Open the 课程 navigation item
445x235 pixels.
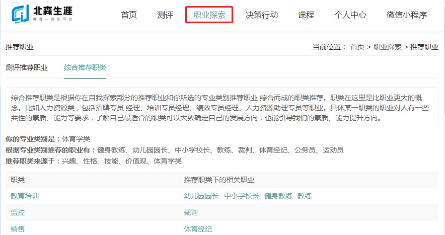[x=306, y=15]
